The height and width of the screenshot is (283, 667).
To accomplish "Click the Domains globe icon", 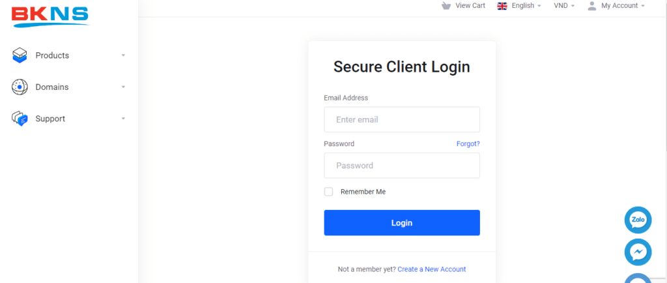I will [x=20, y=87].
